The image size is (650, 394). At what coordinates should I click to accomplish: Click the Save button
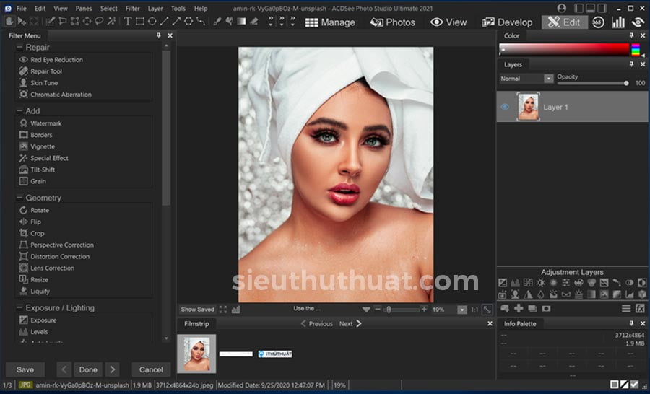coord(25,369)
